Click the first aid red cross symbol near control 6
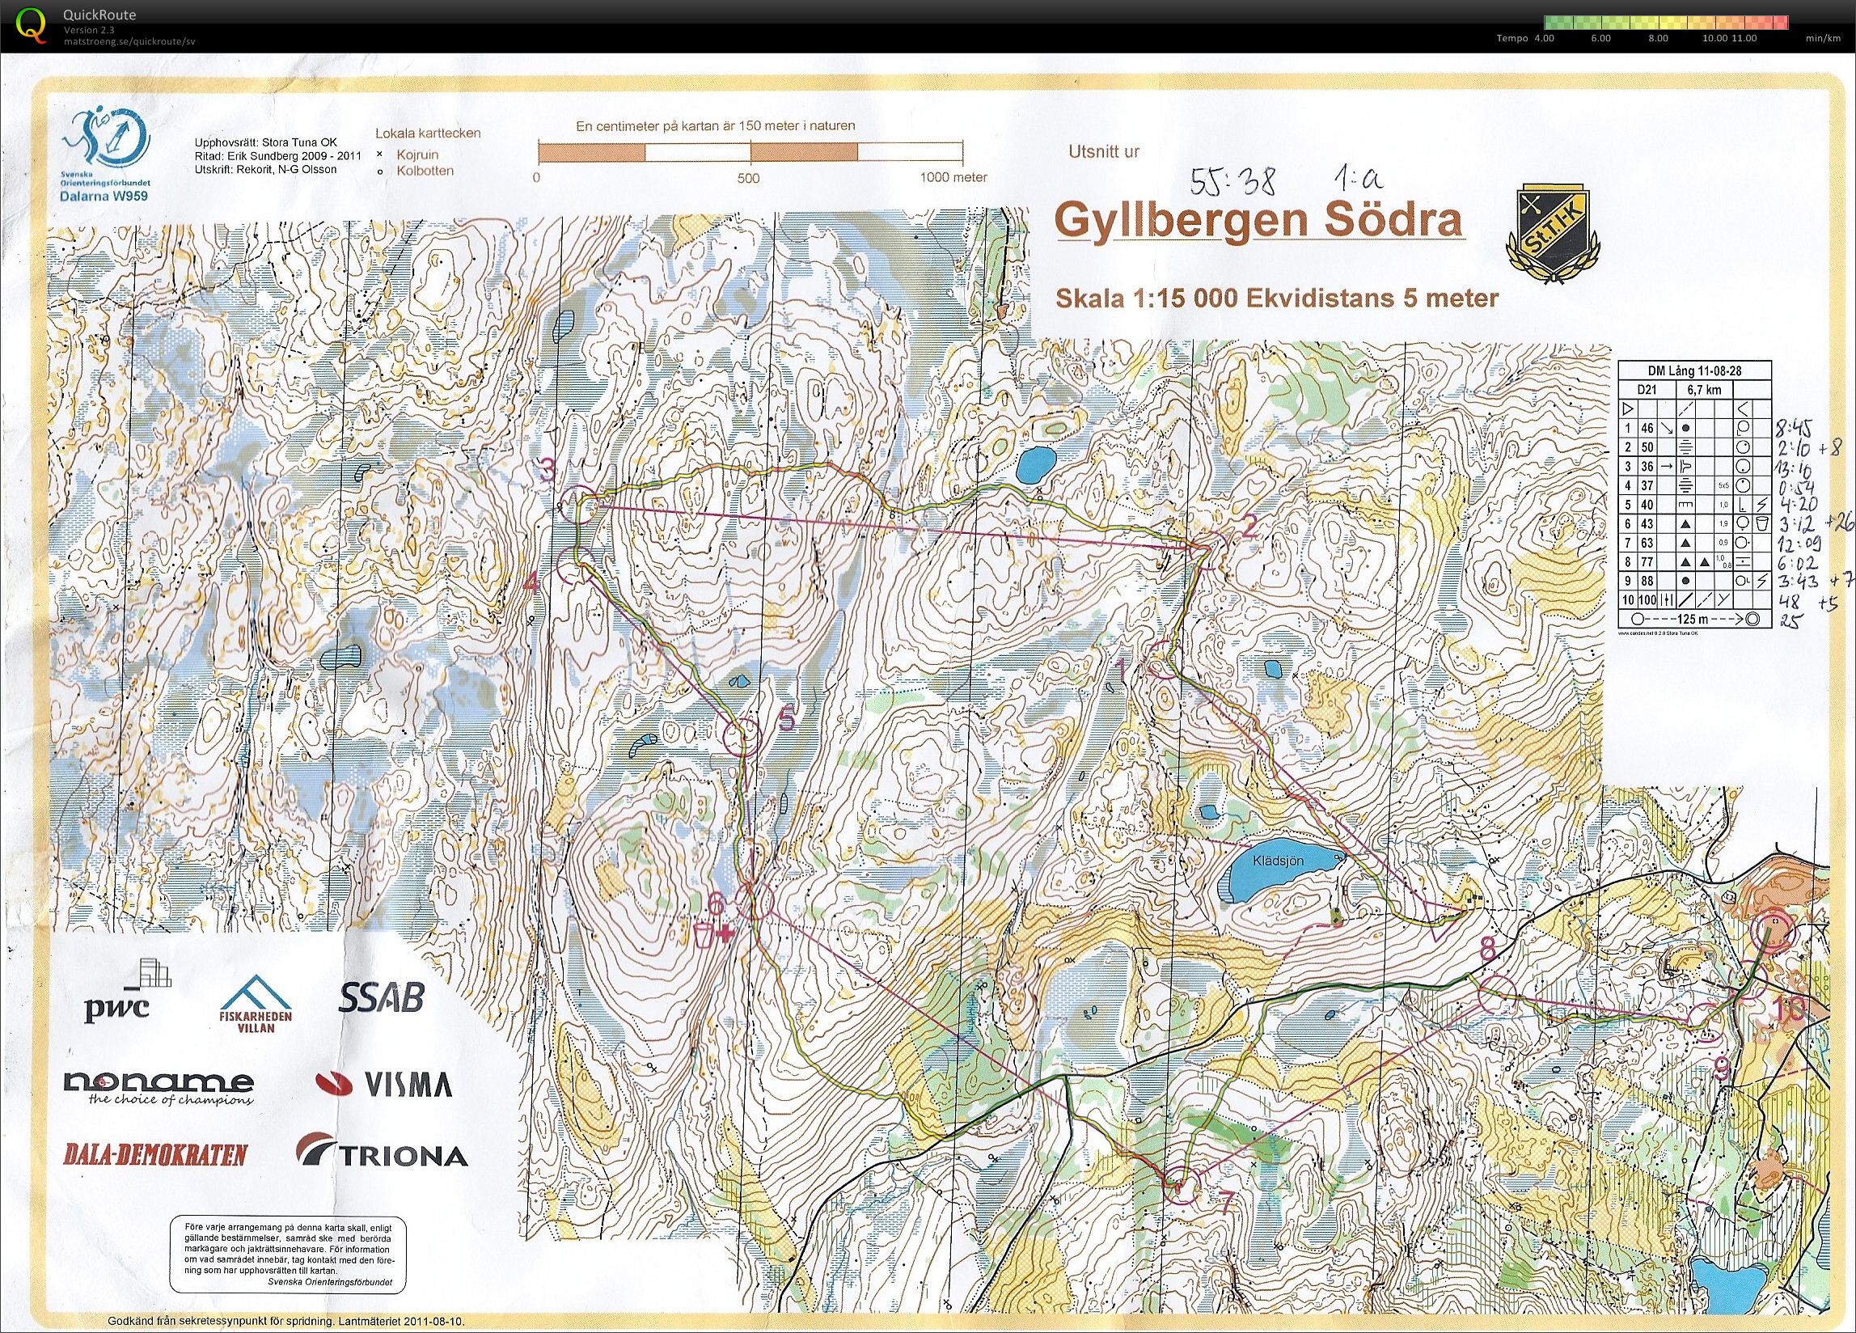Screen dimensions: 1856x1333 pyautogui.click(x=724, y=933)
